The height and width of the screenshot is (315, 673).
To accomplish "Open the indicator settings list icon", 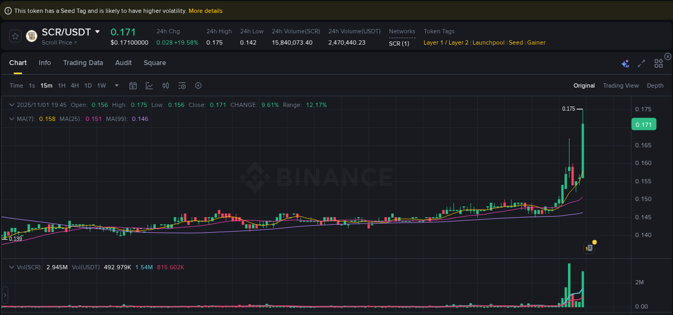I will [182, 85].
